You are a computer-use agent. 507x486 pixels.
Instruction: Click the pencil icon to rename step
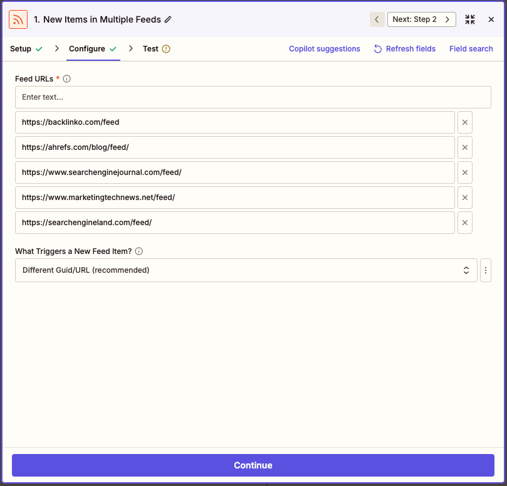168,19
